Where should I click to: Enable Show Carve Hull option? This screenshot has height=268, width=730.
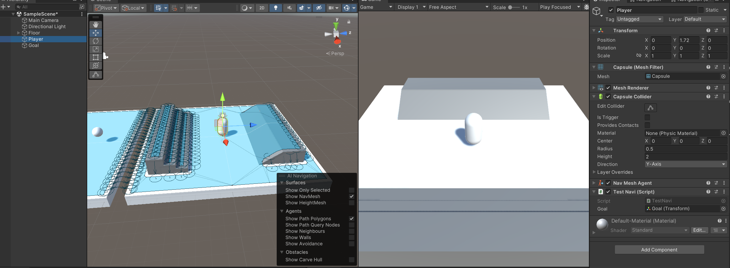click(x=352, y=260)
